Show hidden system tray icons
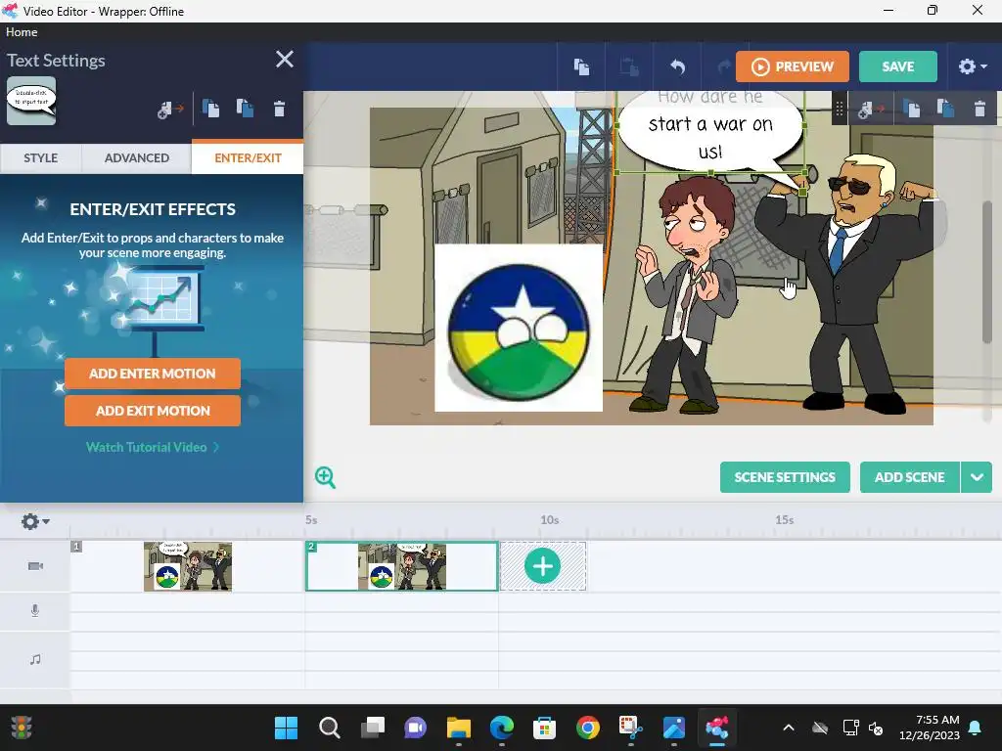This screenshot has height=751, width=1002. tap(789, 728)
